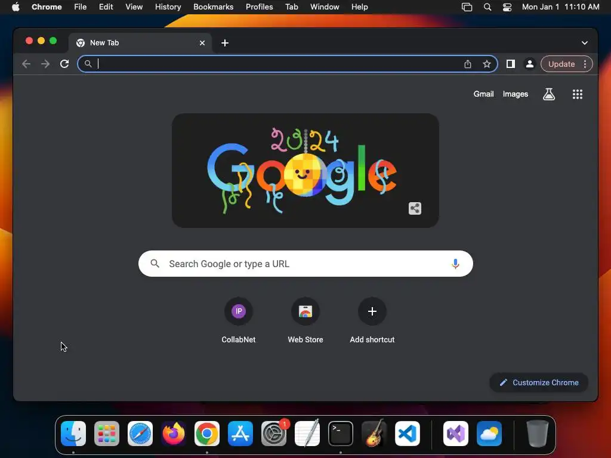Bookmark this tab with the star icon

(487, 64)
